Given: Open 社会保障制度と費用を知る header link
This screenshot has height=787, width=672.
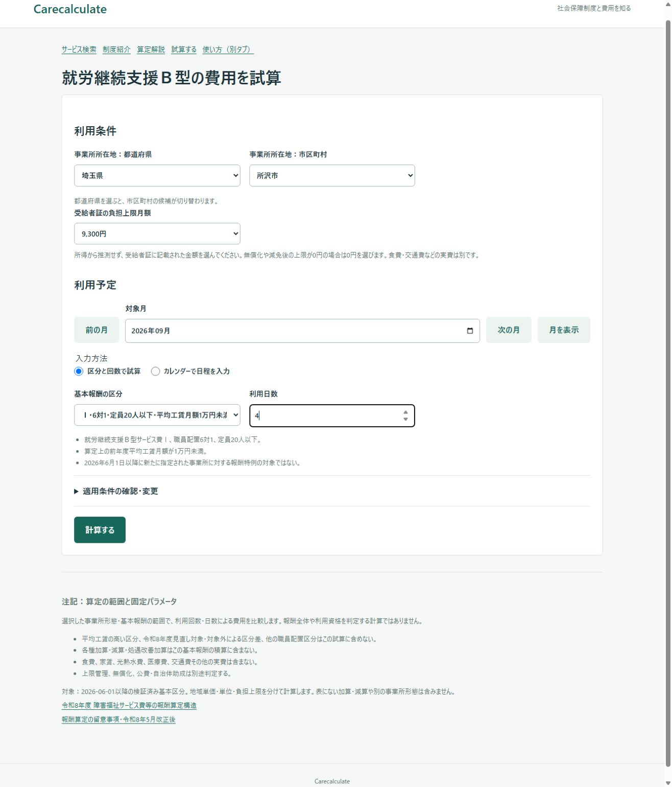Looking at the screenshot, I should pos(594,8).
